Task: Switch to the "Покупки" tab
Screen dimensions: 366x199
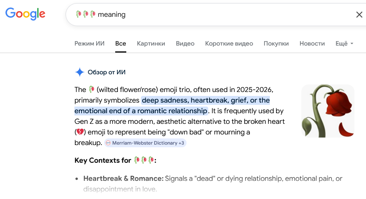Action: click(276, 43)
